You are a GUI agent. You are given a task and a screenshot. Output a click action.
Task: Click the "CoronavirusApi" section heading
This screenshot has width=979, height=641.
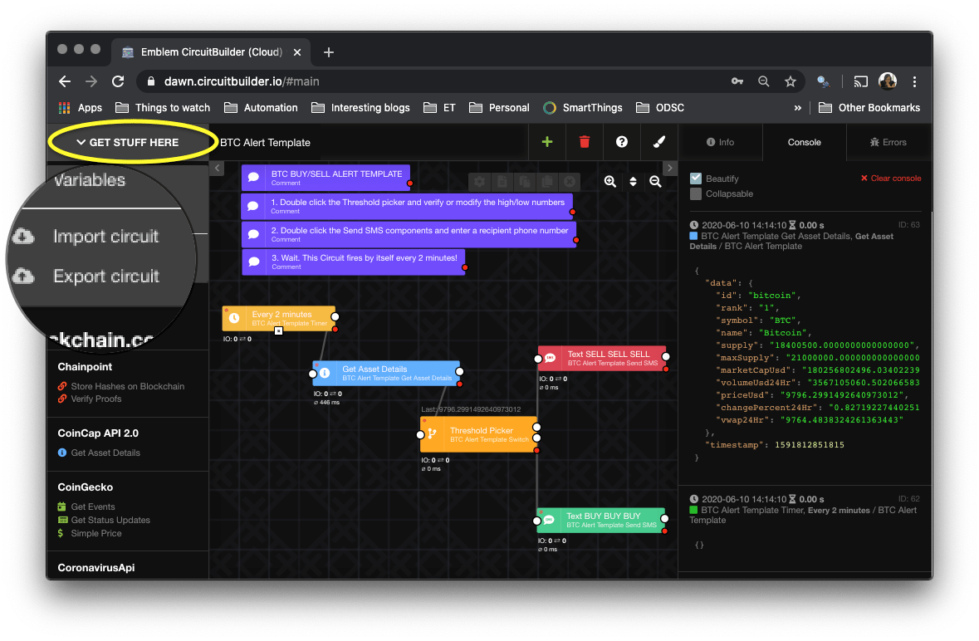pyautogui.click(x=96, y=568)
